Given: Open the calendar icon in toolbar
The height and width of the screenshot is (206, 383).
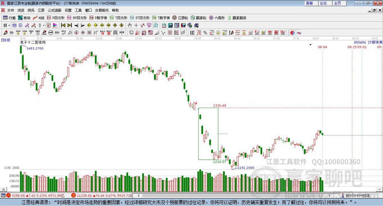Looking at the screenshot, I should pyautogui.click(x=164, y=25).
